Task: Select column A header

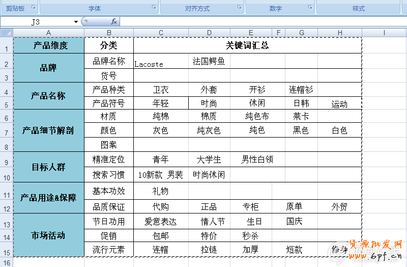Action: [48, 33]
